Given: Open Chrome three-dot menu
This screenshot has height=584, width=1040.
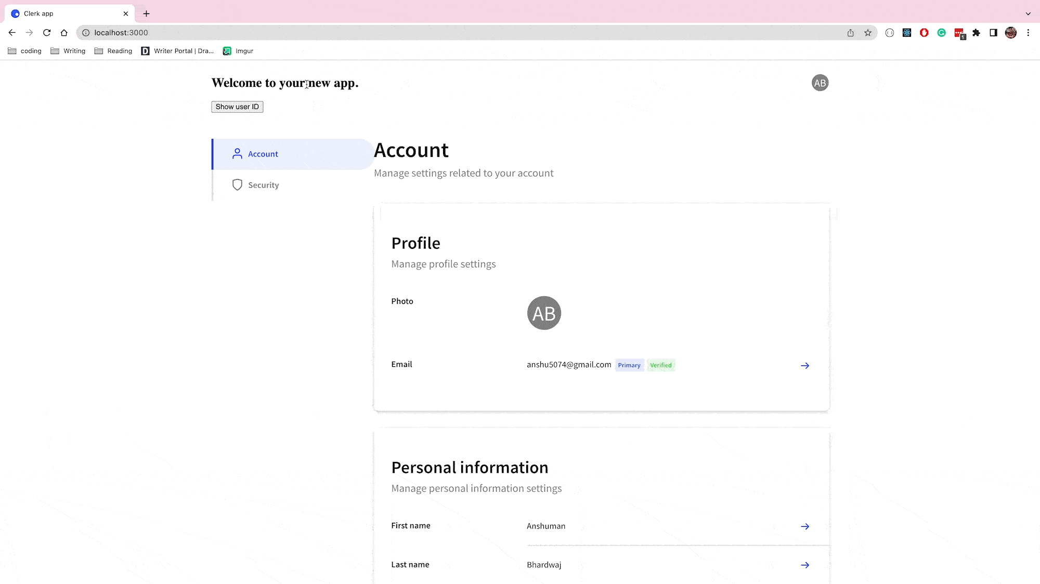Looking at the screenshot, I should pyautogui.click(x=1028, y=33).
